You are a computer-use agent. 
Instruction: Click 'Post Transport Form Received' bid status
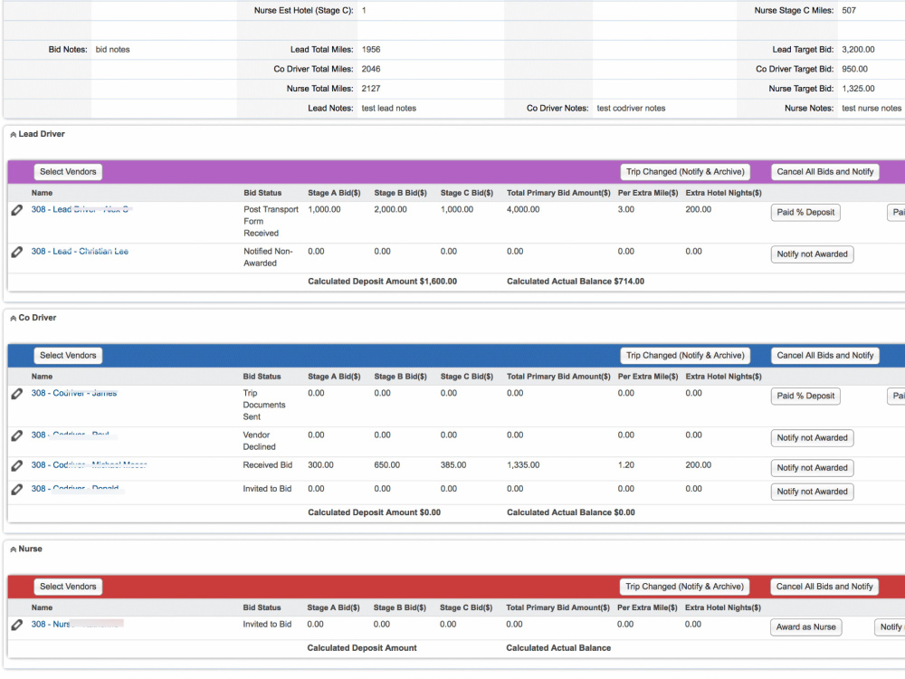click(x=271, y=222)
